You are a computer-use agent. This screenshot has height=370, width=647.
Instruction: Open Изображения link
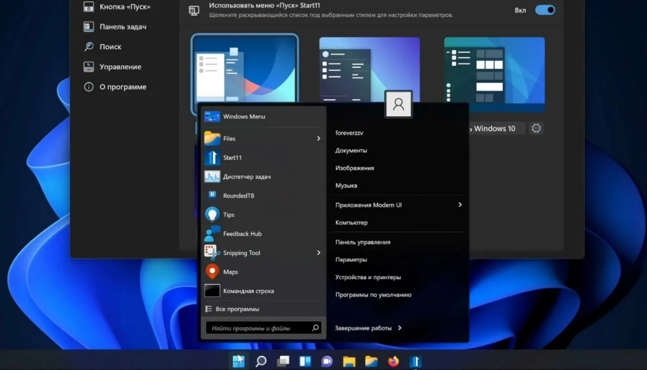pos(355,168)
